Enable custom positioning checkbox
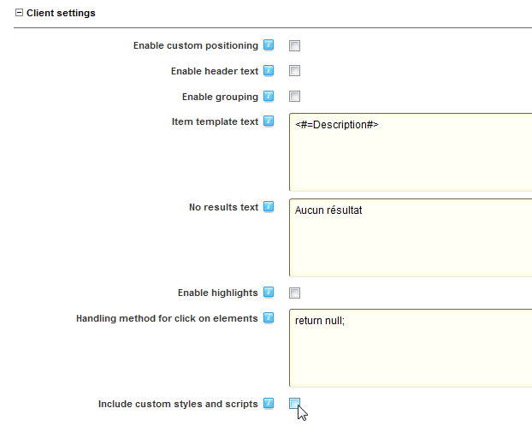 coord(294,45)
